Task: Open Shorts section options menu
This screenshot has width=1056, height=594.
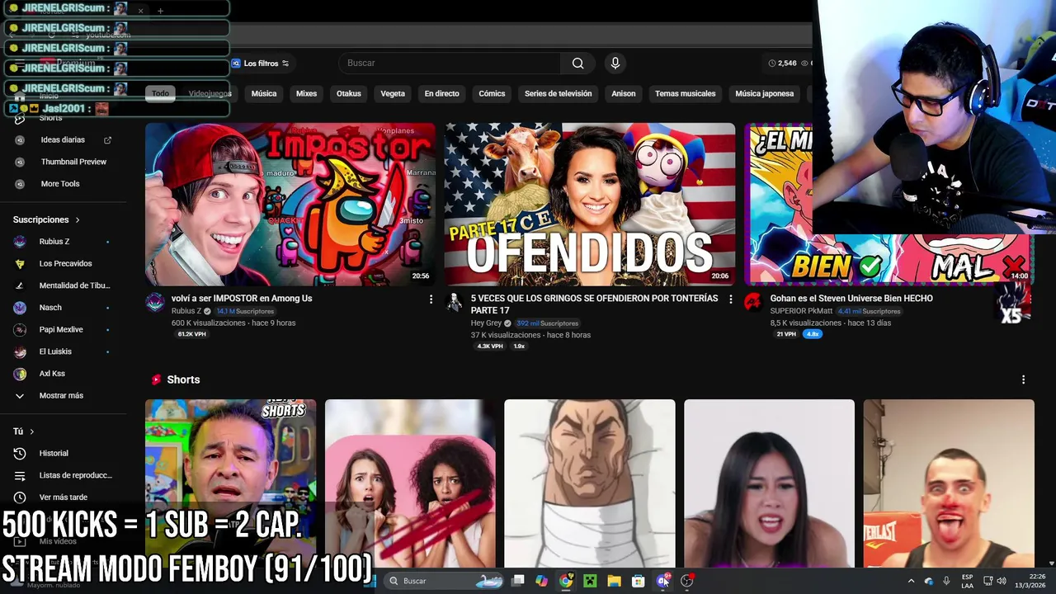Action: point(1023,379)
